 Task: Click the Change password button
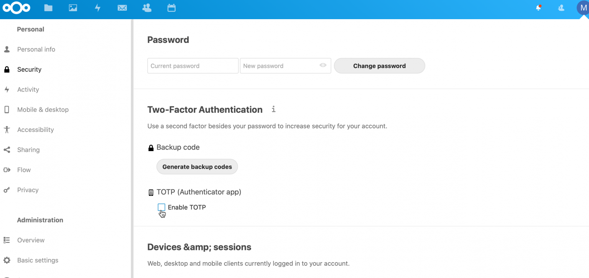379,66
